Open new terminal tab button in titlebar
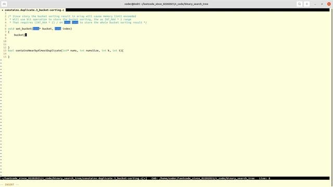The height and width of the screenshot is (187, 333). click(x=4, y=4)
